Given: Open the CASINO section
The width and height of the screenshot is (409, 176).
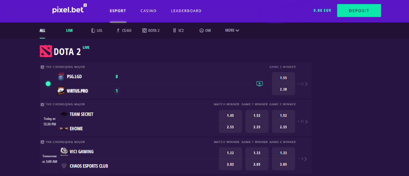Looking at the screenshot, I should click(x=148, y=11).
